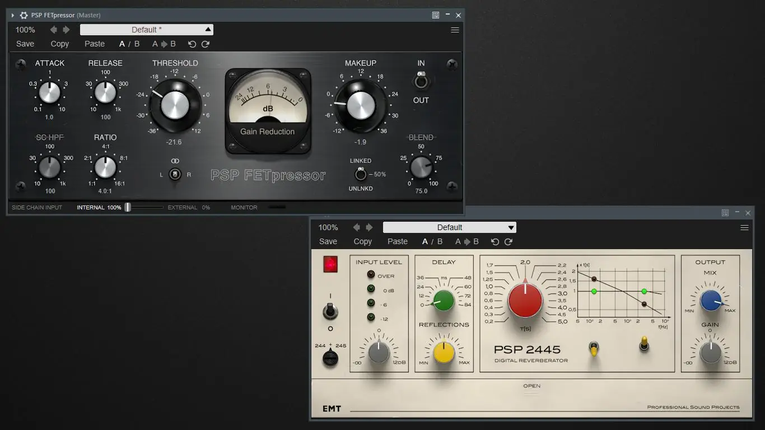Screen dimensions: 765x430
Task: Click the PSP 2445 detach window grid icon
Action: pyautogui.click(x=725, y=213)
